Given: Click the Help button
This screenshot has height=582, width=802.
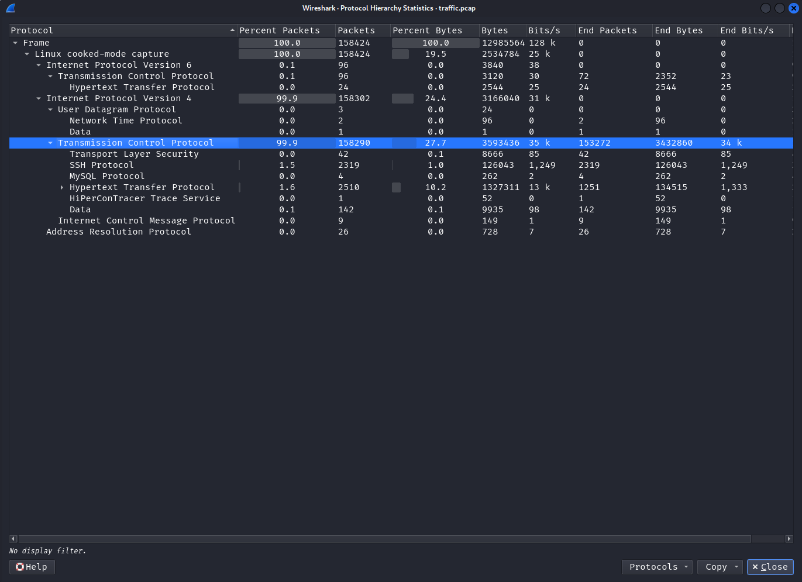Looking at the screenshot, I should point(32,567).
